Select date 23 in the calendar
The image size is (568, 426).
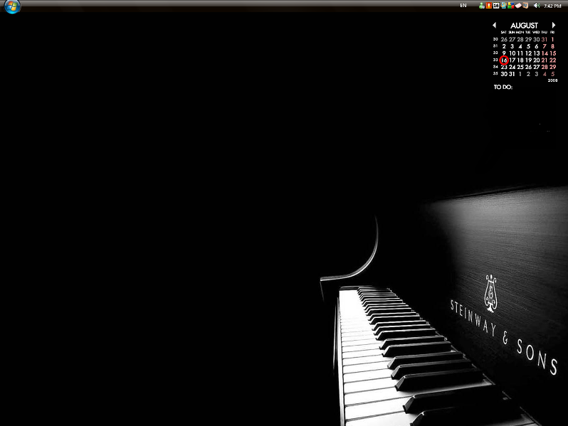pyautogui.click(x=504, y=68)
